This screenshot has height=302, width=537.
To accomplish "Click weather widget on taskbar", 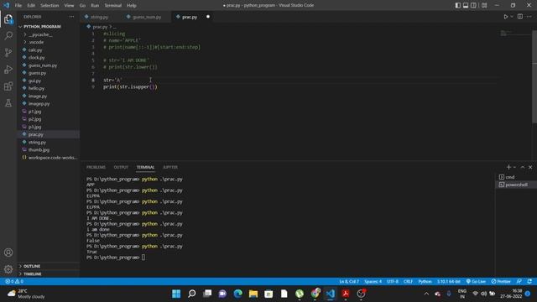I will click(x=26, y=294).
